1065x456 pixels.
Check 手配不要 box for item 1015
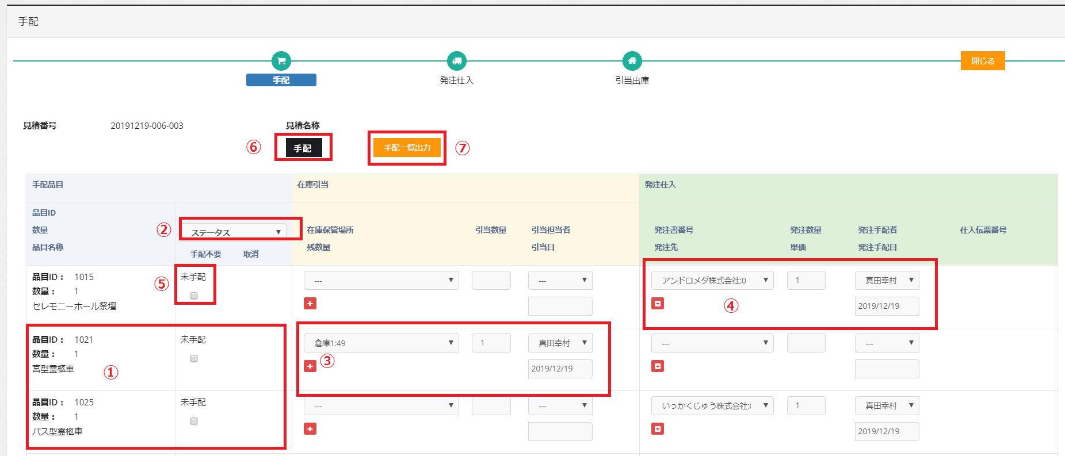pos(194,296)
